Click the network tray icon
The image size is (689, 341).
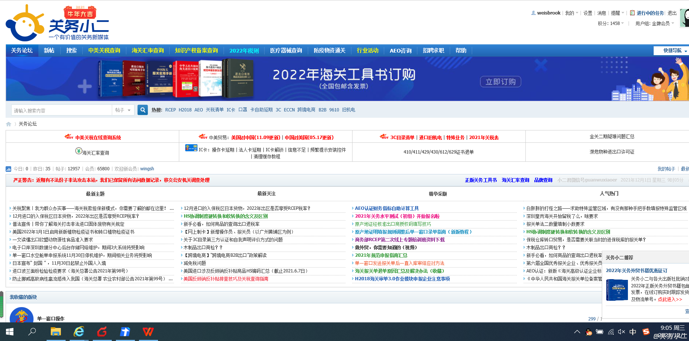point(611,332)
